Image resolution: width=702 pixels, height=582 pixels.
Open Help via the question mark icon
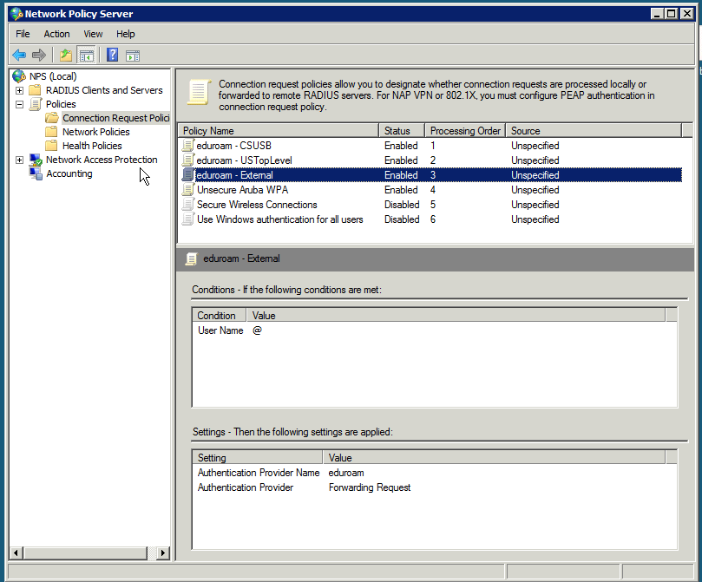pyautogui.click(x=112, y=55)
